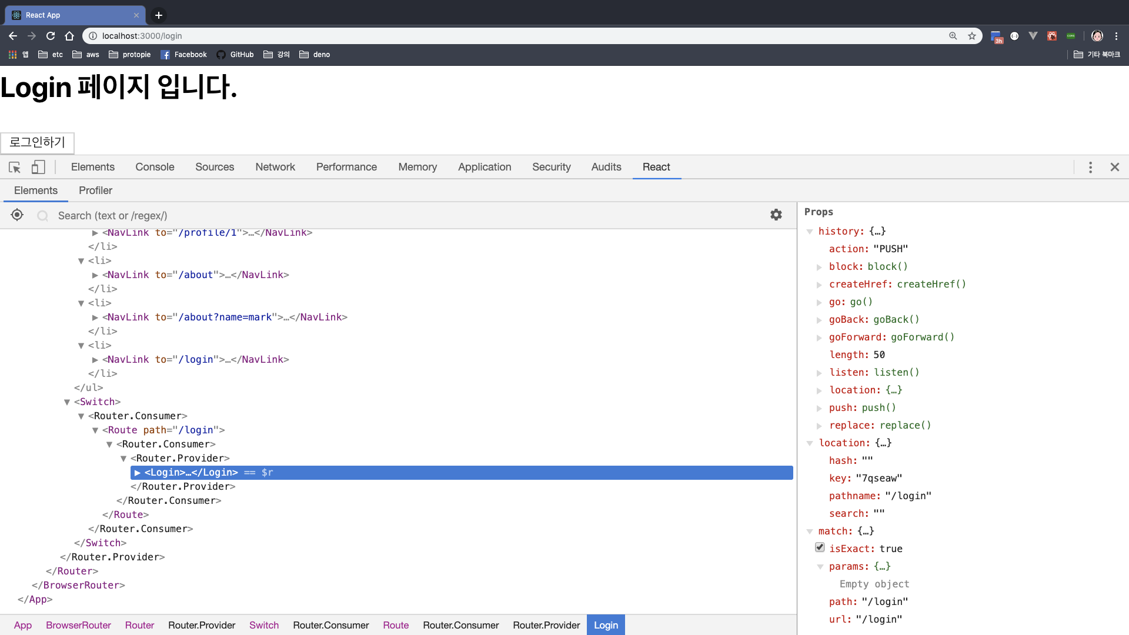Viewport: 1129px width, 635px height.
Task: Open the Console DevTools tab
Action: click(x=155, y=167)
